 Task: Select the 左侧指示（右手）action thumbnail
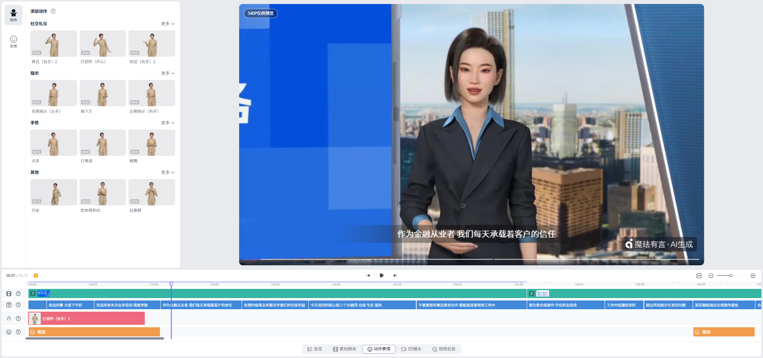click(152, 93)
